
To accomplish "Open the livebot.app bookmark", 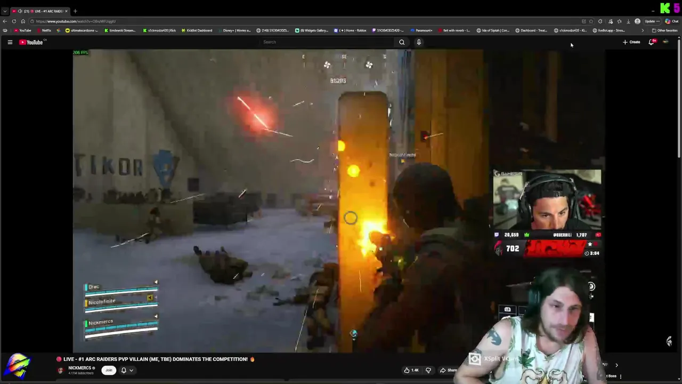I will (x=609, y=30).
